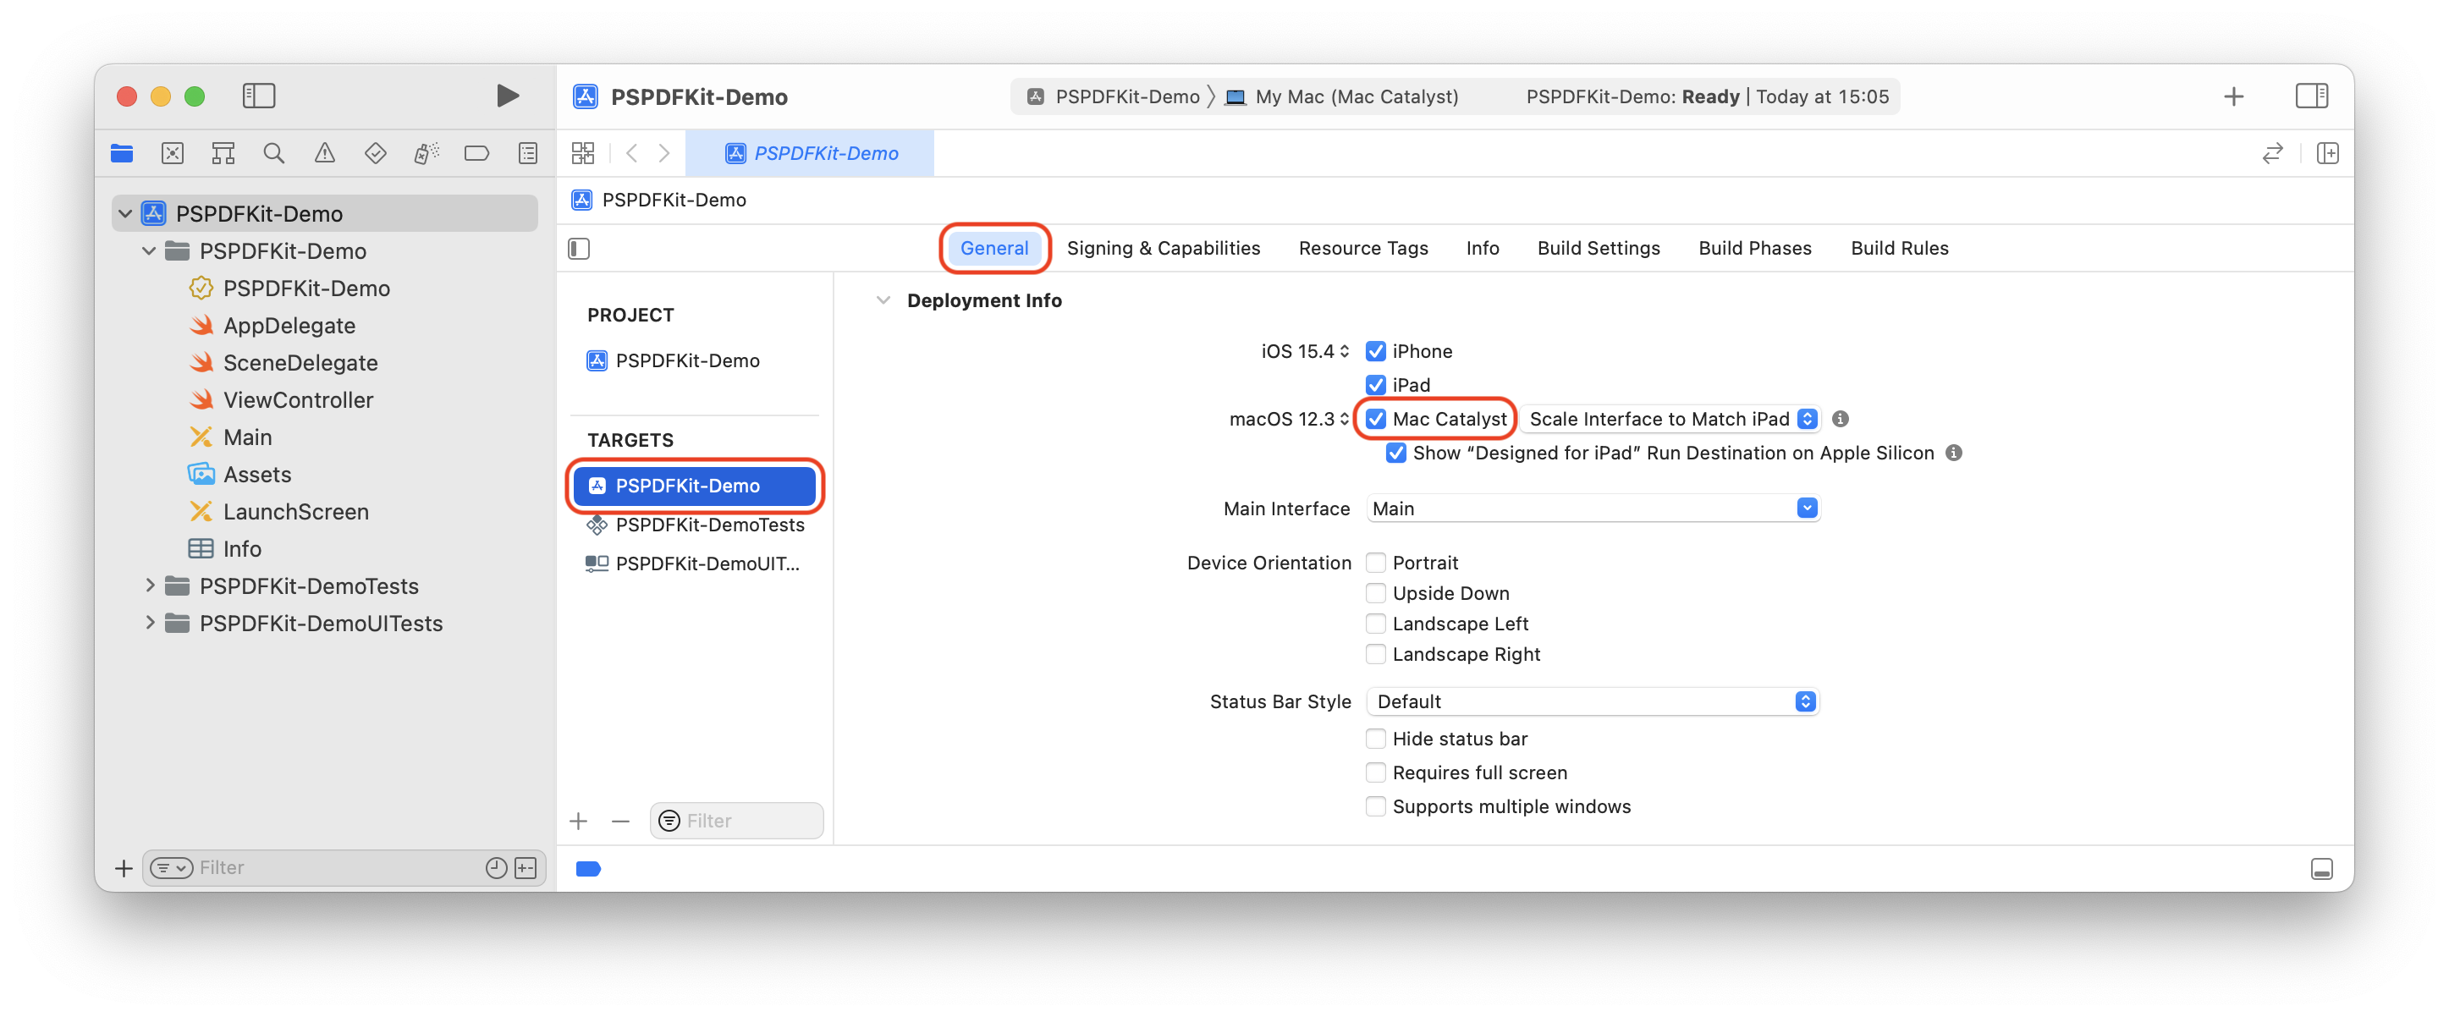
Task: Open the Find navigator magnifier
Action: pos(274,153)
